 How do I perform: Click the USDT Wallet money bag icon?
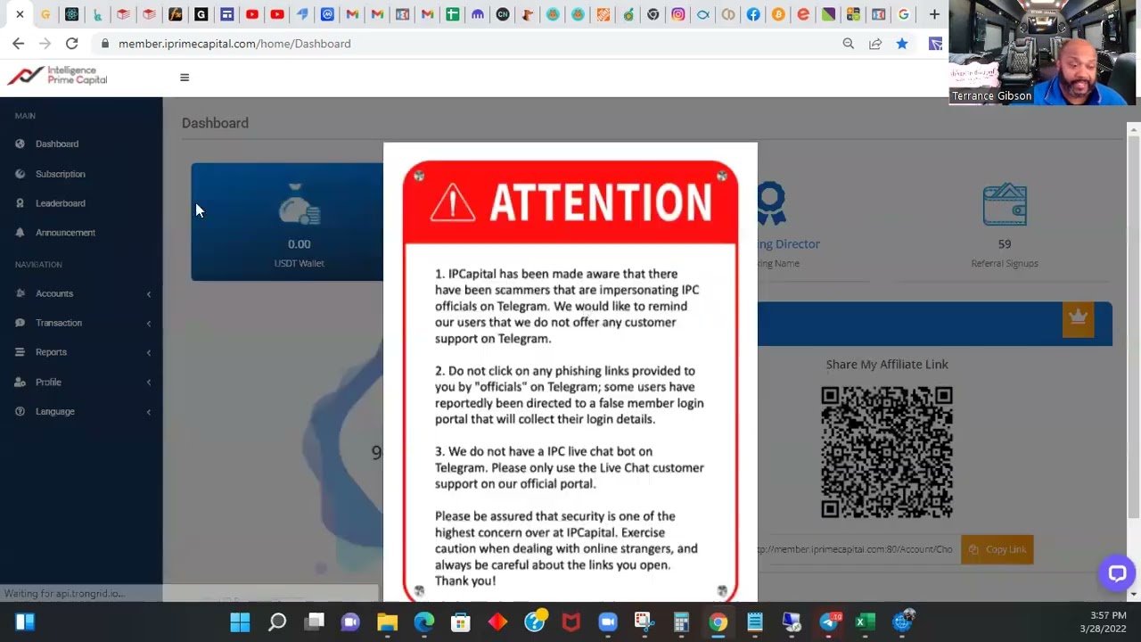[x=299, y=205]
